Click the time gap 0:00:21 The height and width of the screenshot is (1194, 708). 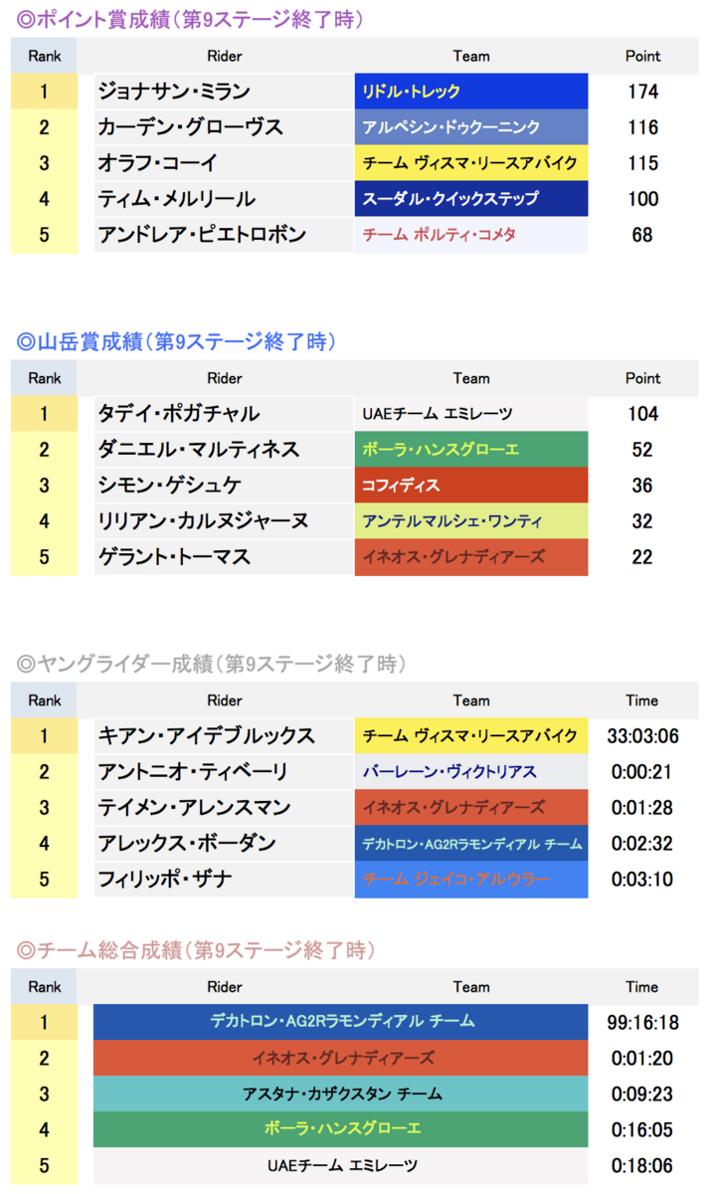pyautogui.click(x=643, y=772)
